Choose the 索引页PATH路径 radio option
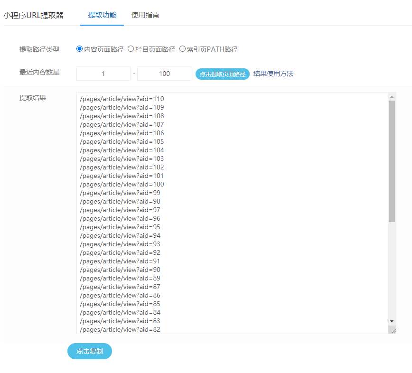Screen dimensions: 412x373 (182, 49)
